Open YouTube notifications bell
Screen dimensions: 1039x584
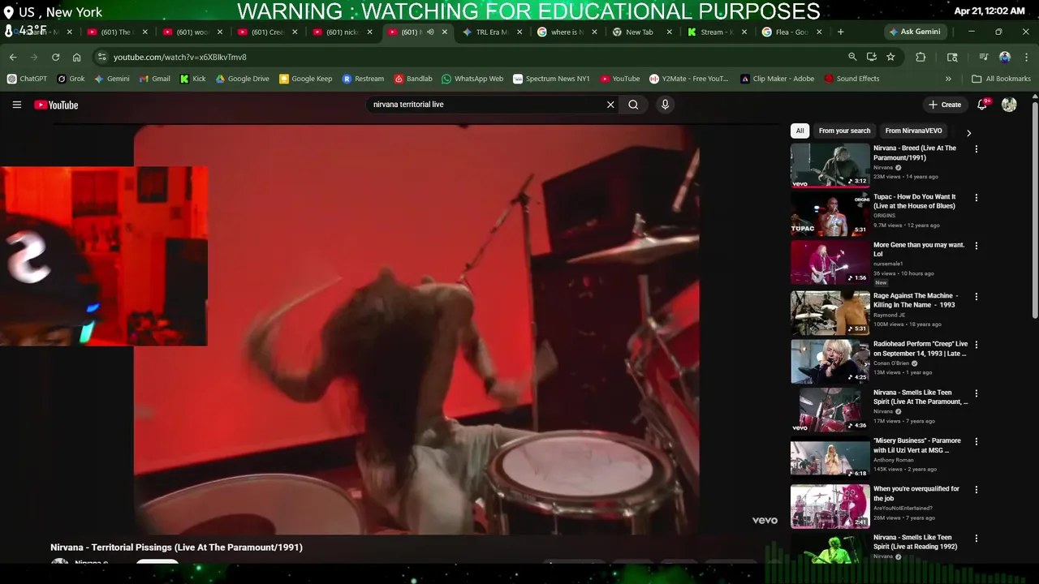tap(982, 105)
